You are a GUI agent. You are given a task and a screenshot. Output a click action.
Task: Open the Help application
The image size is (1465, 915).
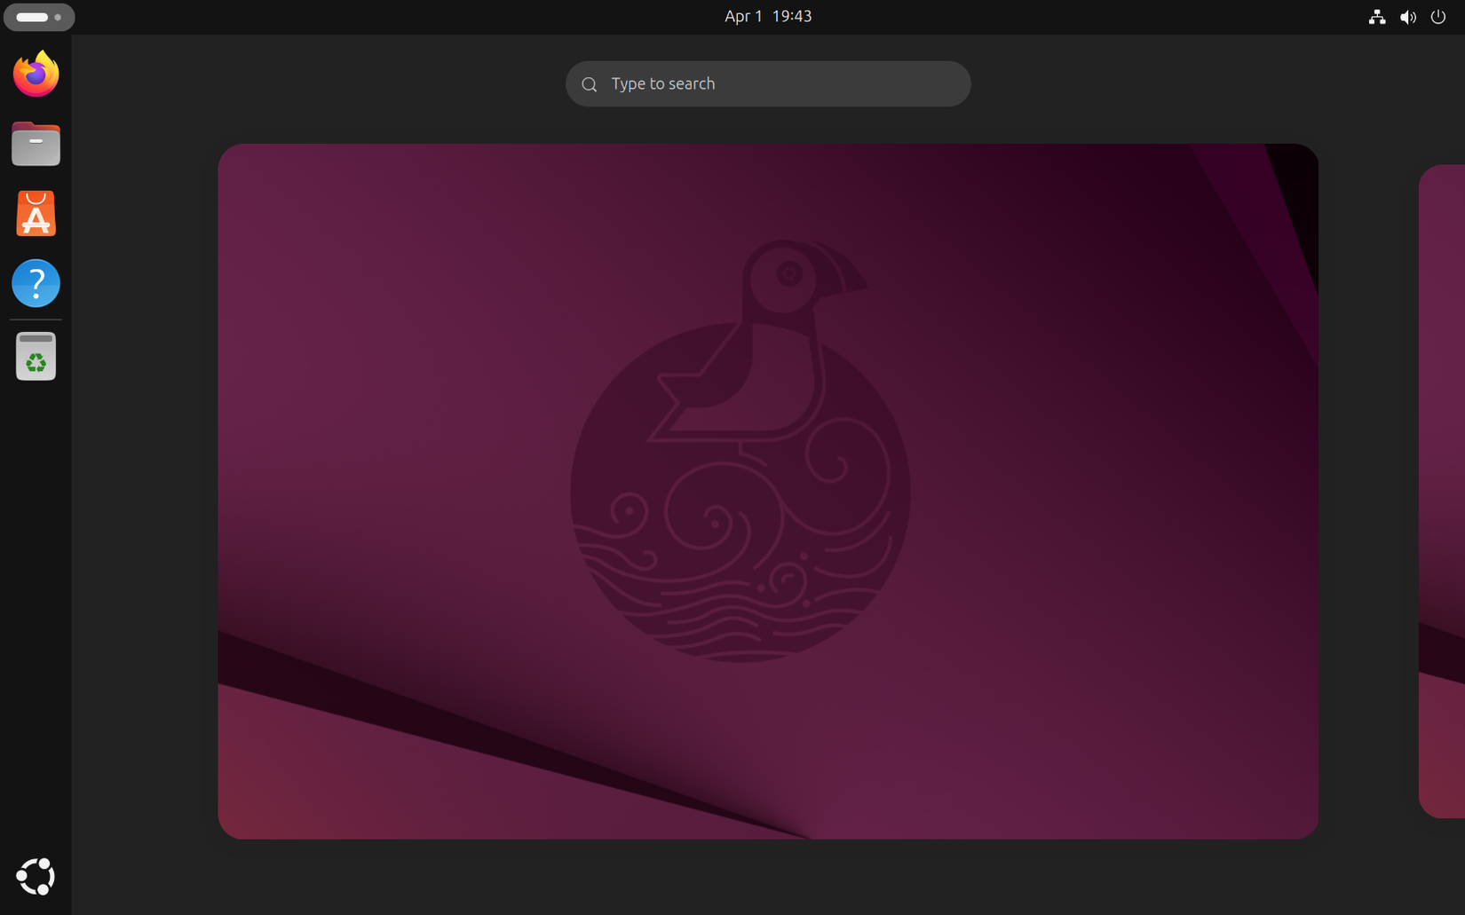tap(36, 283)
